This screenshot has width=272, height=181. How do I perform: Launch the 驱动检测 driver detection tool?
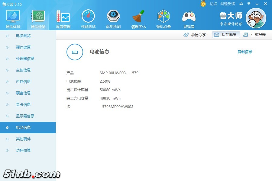113,18
